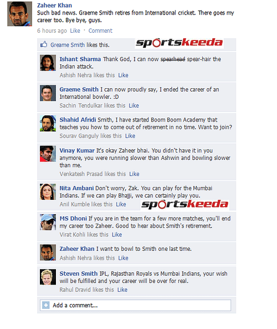The height and width of the screenshot is (329, 277).
Task: Click the plus icon in comment box
Action: coord(45,305)
